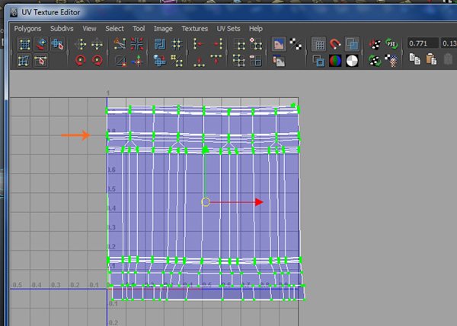Open the Image menu

163,29
